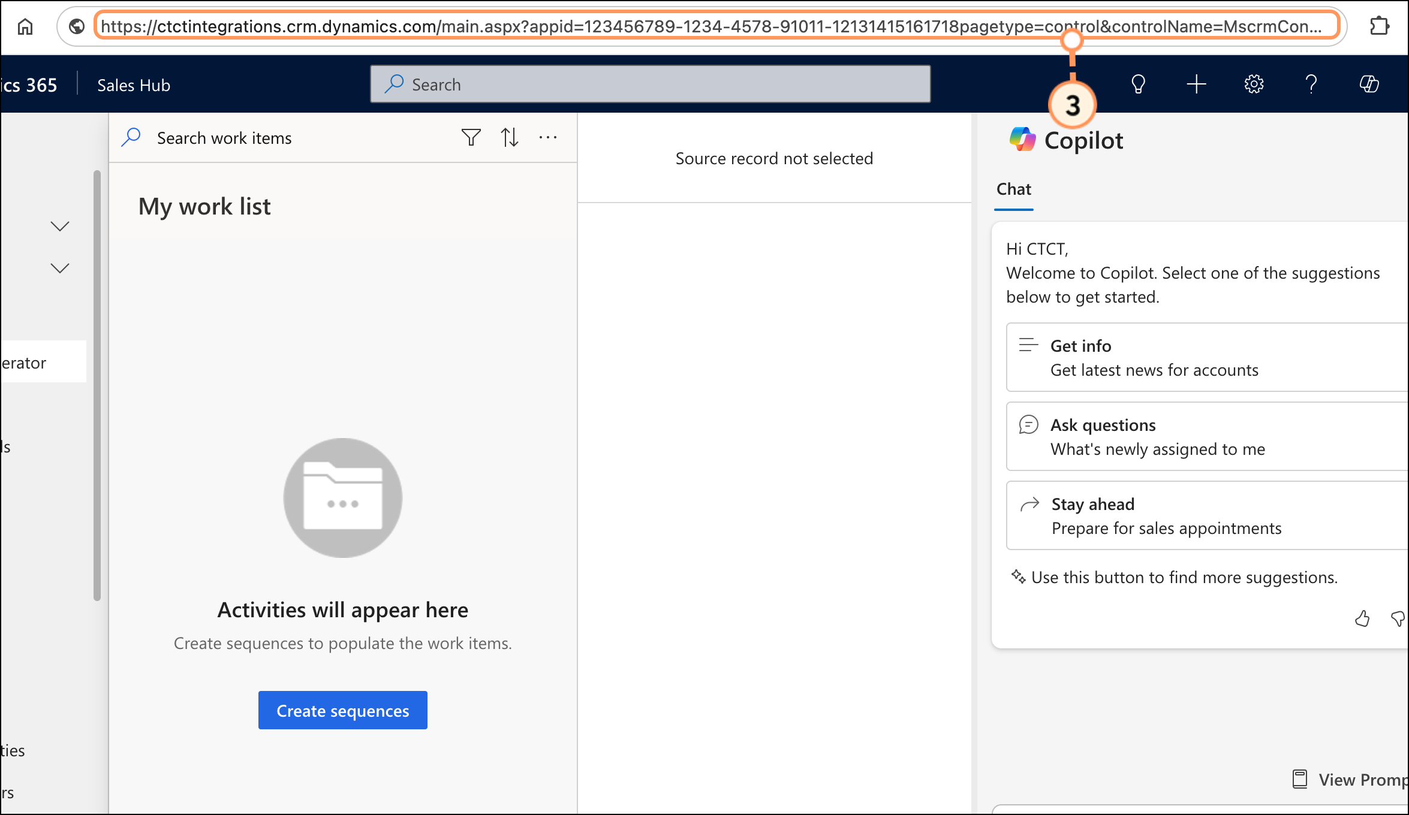Screen dimensions: 1409x815
Task: Click the plus quick create icon
Action: click(1196, 84)
